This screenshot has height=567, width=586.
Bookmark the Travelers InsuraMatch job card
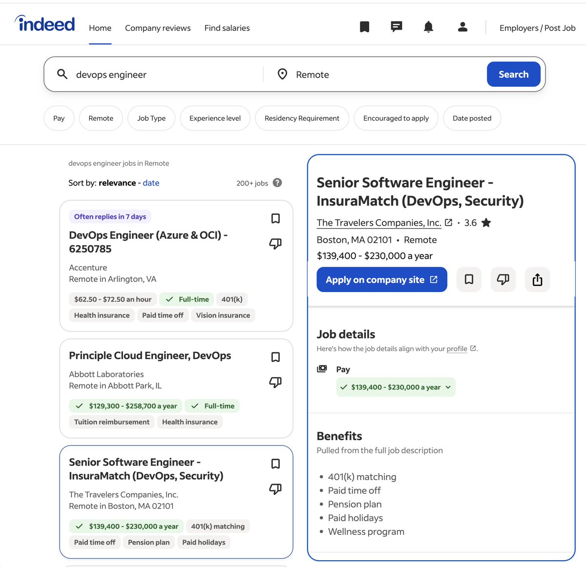coord(275,463)
